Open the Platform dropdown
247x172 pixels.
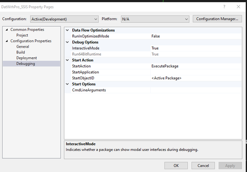[x=155, y=19]
